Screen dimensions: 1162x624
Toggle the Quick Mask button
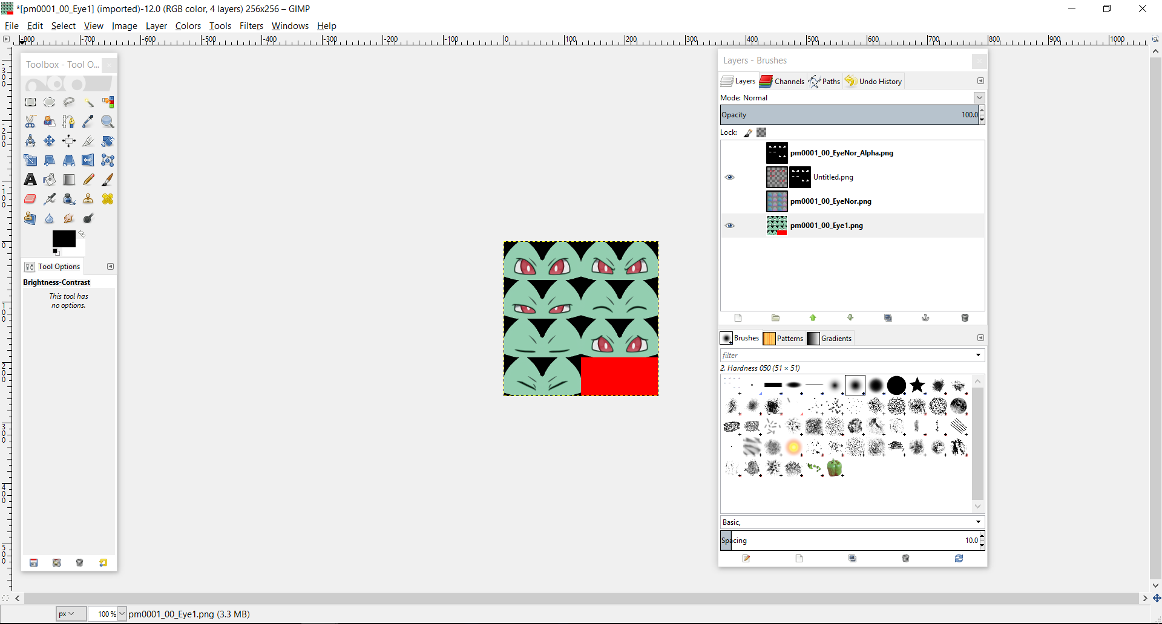point(6,598)
